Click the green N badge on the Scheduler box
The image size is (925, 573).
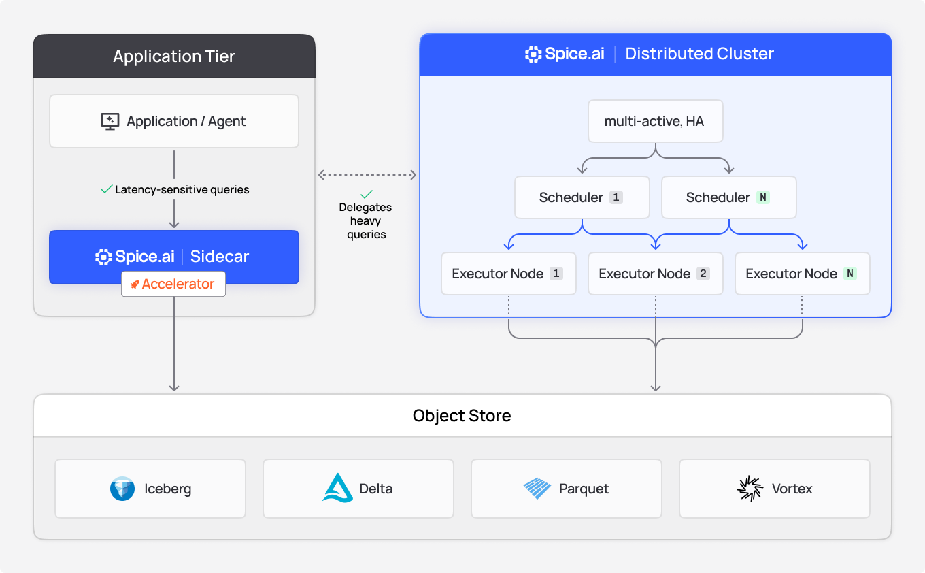(763, 197)
